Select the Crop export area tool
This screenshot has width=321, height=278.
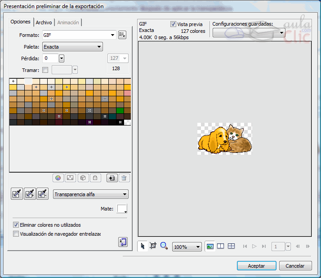[153, 246]
